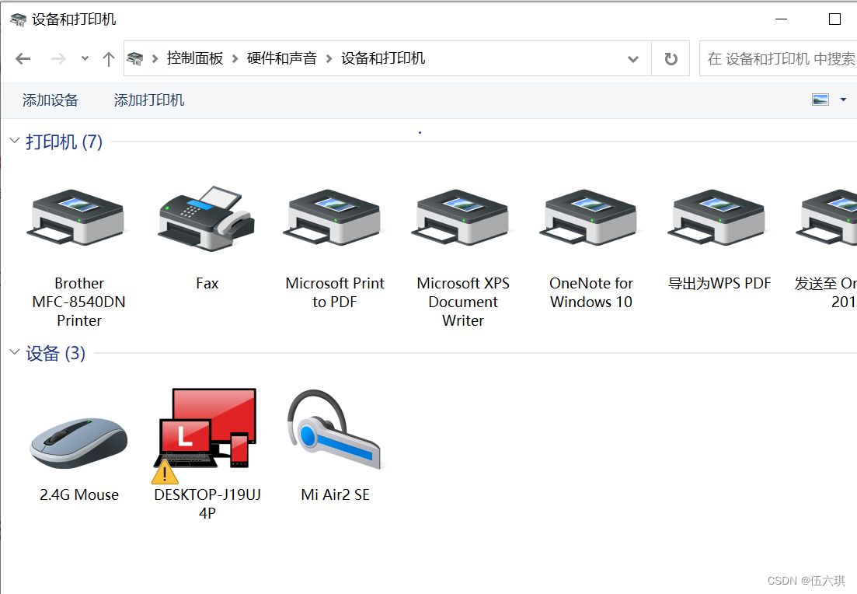Select Microsoft Print to PDF printer icon
The image size is (857, 594).
(335, 217)
